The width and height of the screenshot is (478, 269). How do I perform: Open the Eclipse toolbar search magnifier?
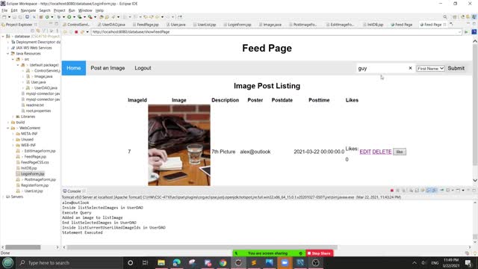point(445,16)
